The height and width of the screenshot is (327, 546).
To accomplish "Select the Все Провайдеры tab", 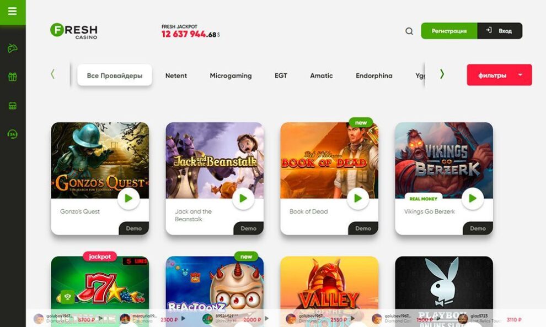I will (x=115, y=75).
